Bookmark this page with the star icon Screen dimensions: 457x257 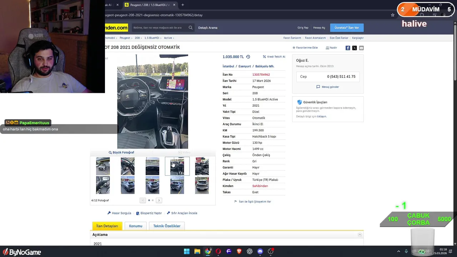(x=393, y=15)
